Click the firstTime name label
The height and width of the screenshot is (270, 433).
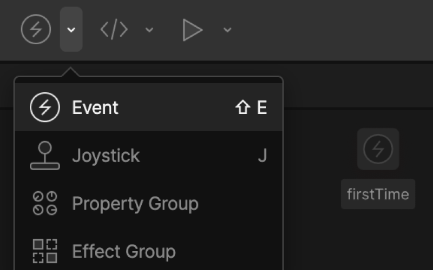click(378, 194)
